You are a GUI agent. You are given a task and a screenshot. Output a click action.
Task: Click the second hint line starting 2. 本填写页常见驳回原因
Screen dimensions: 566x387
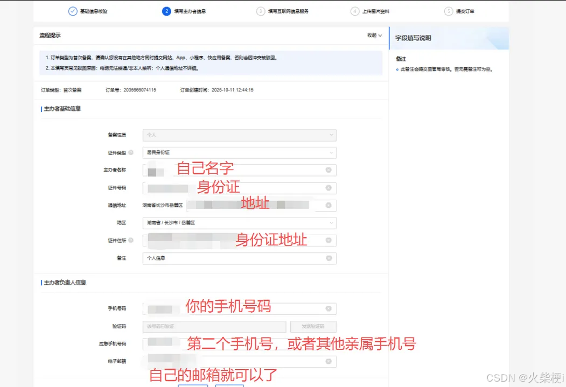pos(122,68)
